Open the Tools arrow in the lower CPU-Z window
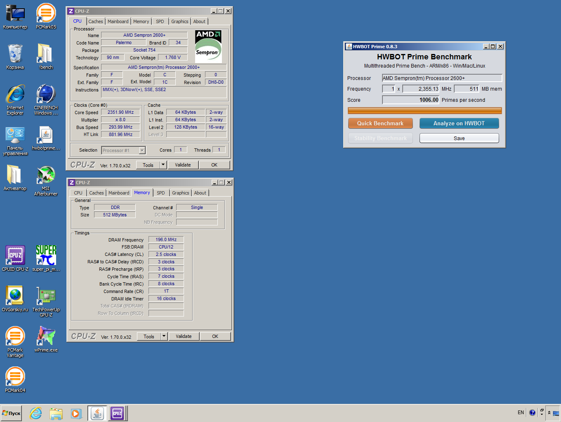Viewport: 561px width, 422px height. pos(164,336)
